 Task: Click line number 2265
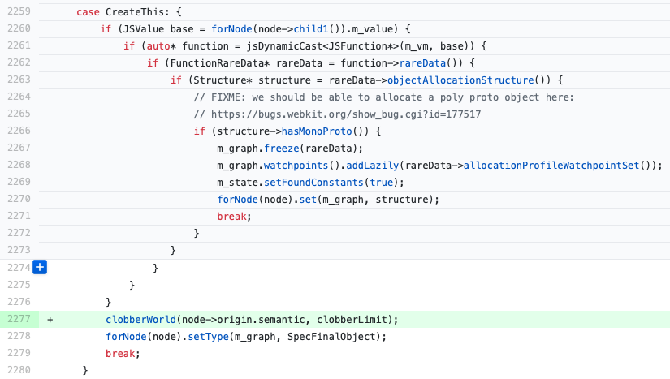tap(20, 114)
